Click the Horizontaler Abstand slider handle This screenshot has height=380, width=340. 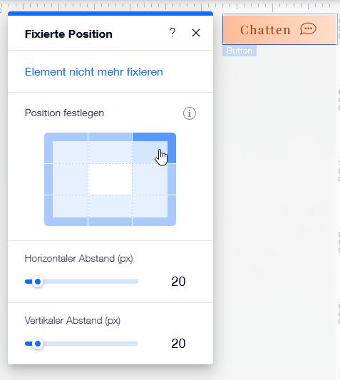coord(38,282)
